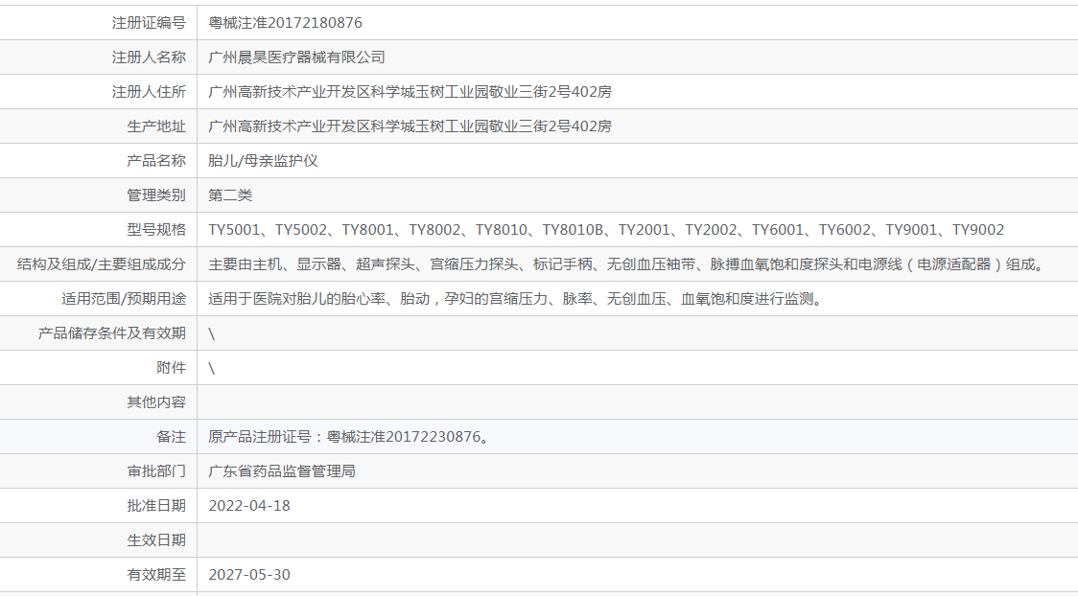Select expiry date 2027-05-30
Screen dimensions: 1078x596
pos(249,575)
